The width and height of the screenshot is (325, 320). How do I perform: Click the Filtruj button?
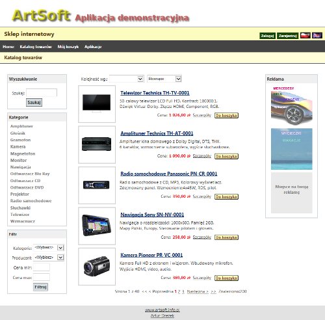[40, 287]
